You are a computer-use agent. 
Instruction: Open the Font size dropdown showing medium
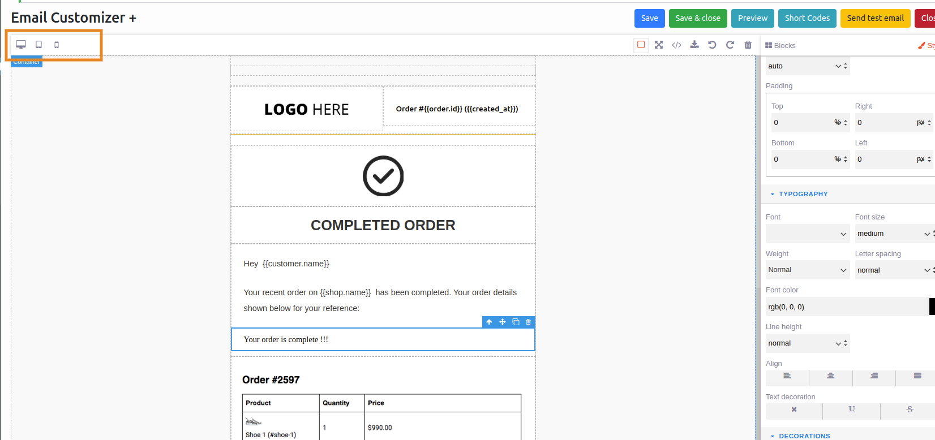(x=895, y=234)
